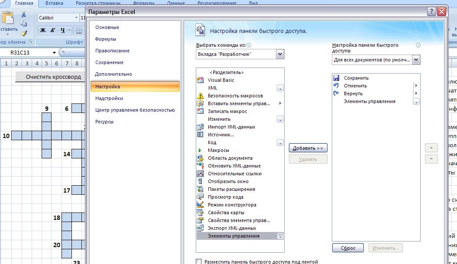
Task: Click the Record Macro icon (Записать макрос)
Action: point(200,111)
